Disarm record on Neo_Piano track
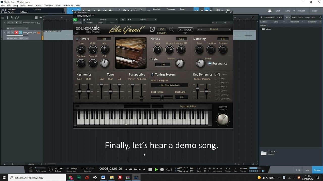This screenshot has height=181, width=323. [16, 33]
